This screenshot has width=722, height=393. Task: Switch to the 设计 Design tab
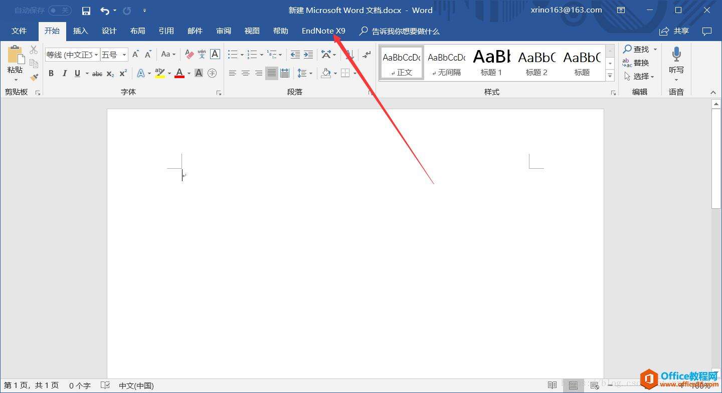click(x=109, y=31)
